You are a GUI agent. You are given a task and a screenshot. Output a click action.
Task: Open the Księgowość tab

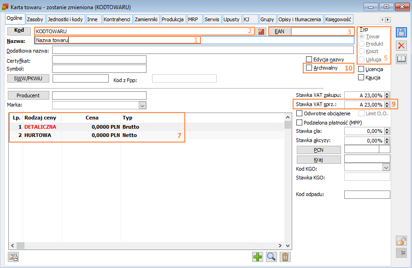(338, 20)
